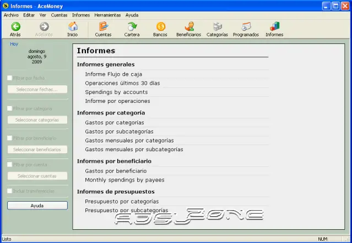Click the Listo status bar text
The image size is (352, 243).
click(x=7, y=239)
